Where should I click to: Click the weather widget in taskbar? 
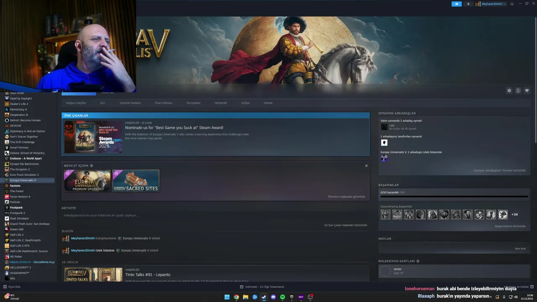pyautogui.click(x=12, y=297)
